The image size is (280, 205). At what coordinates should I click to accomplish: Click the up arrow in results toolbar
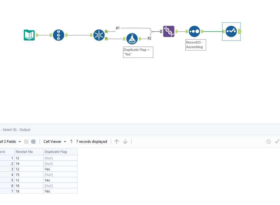(116, 141)
